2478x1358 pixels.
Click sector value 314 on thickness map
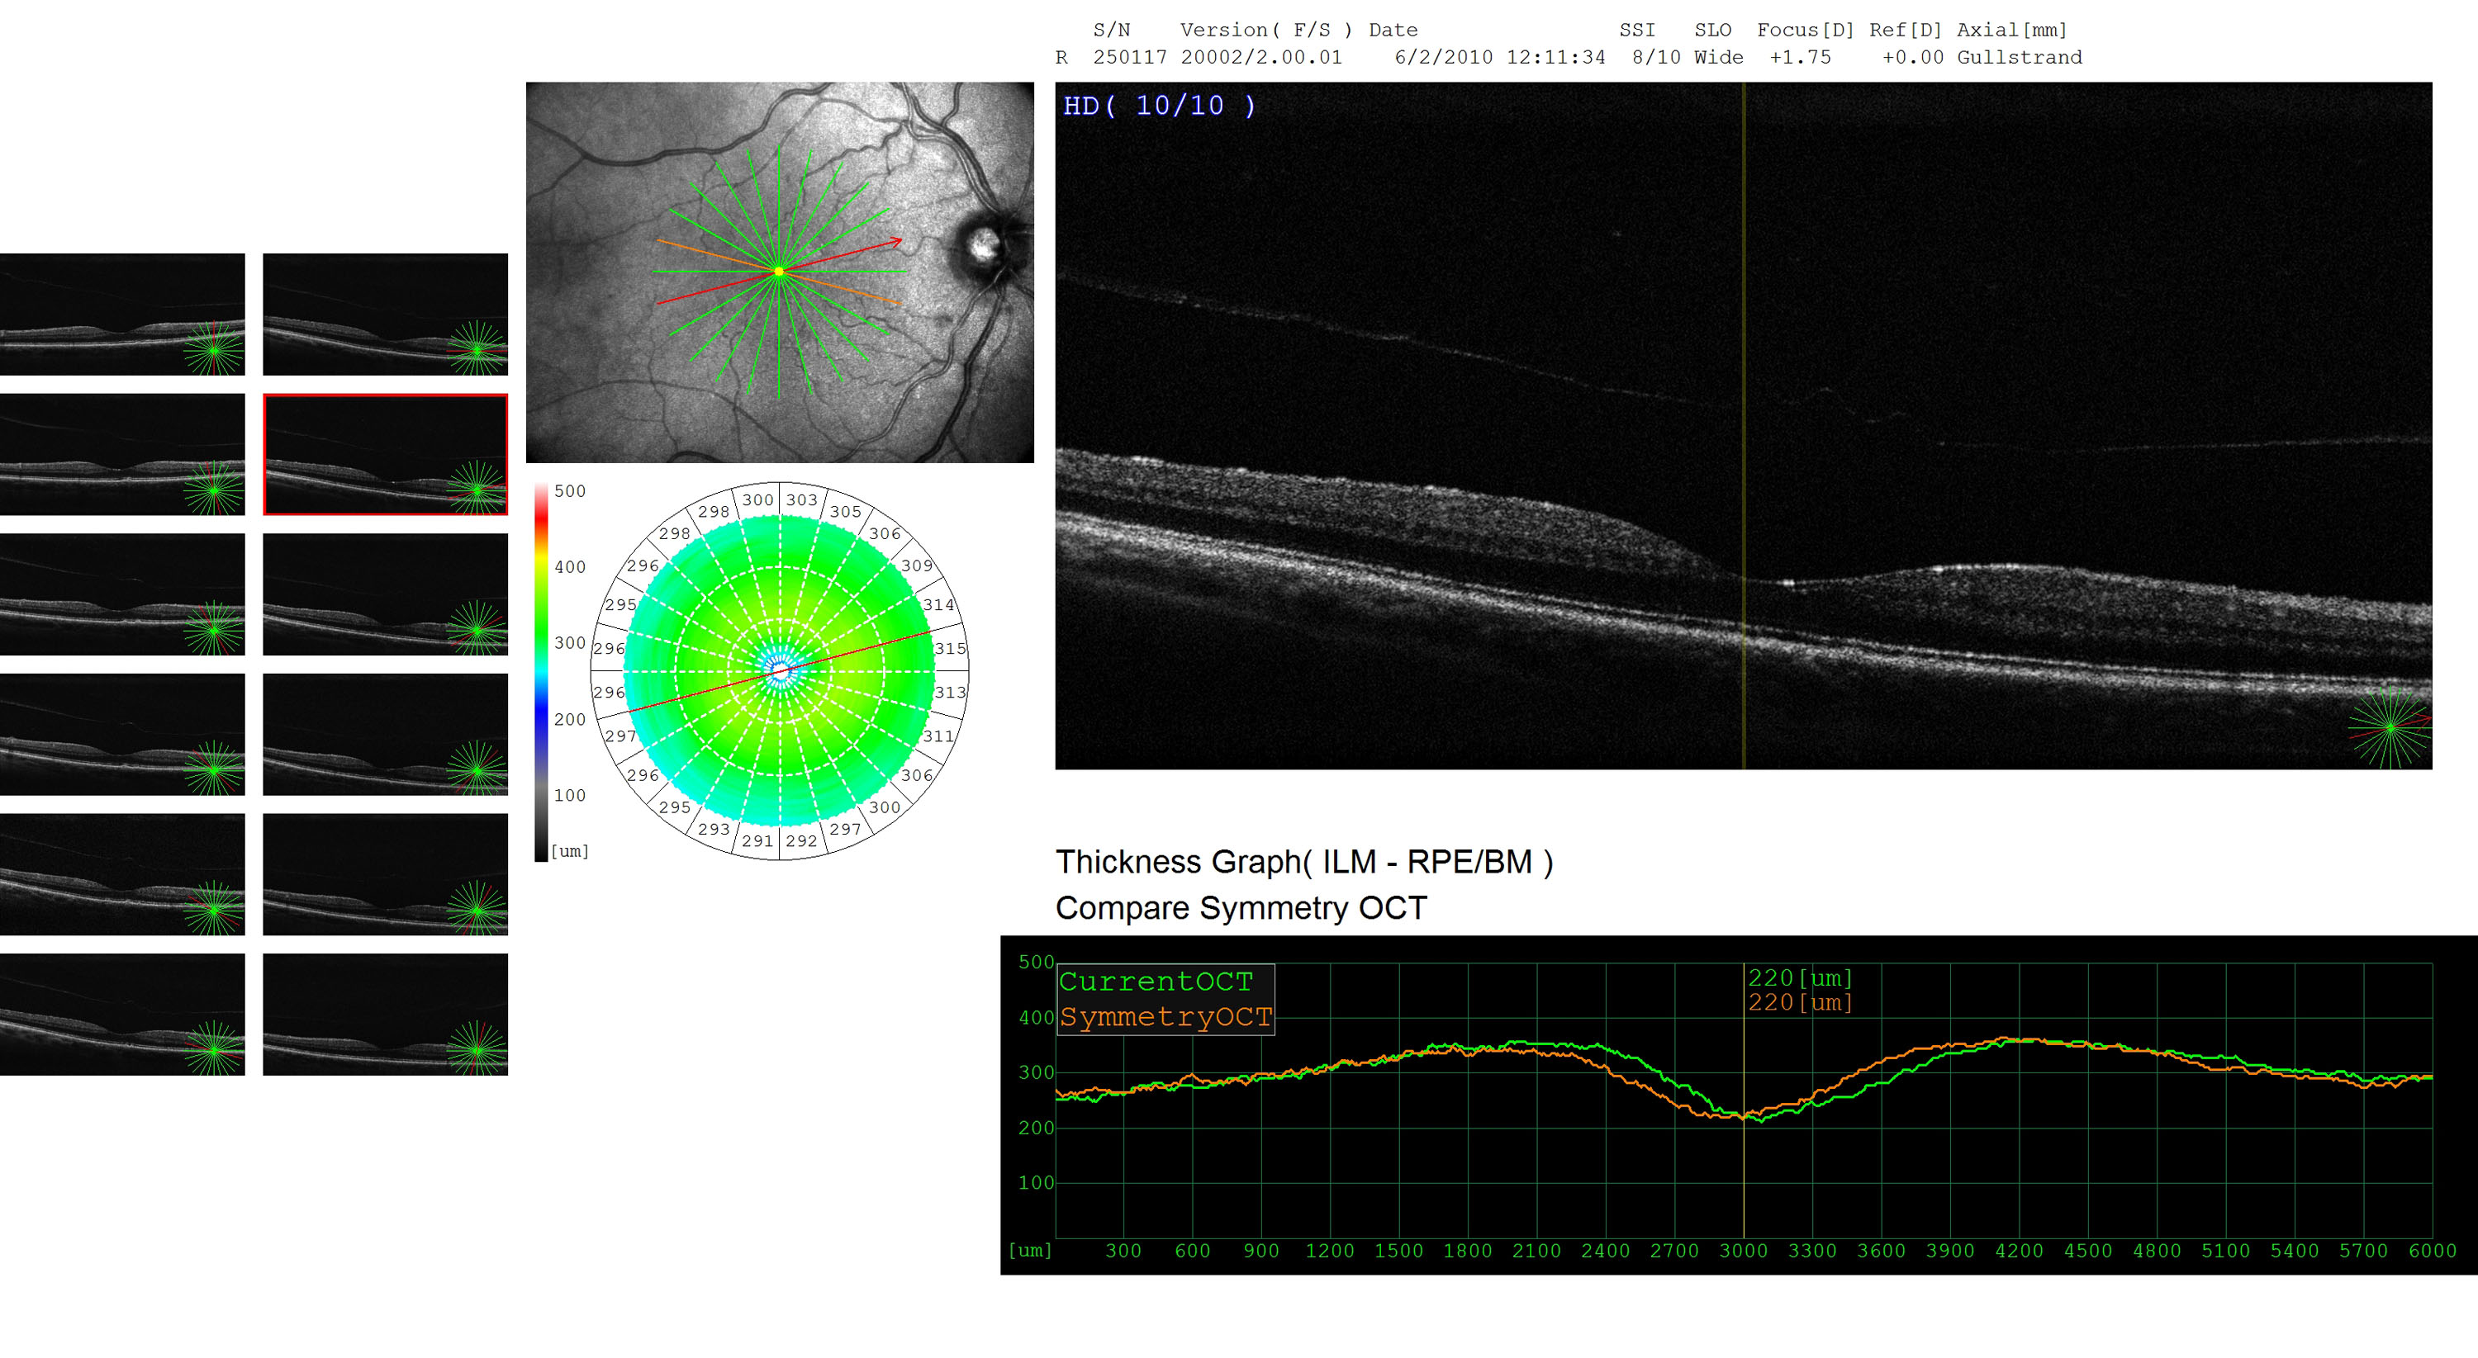click(x=939, y=604)
